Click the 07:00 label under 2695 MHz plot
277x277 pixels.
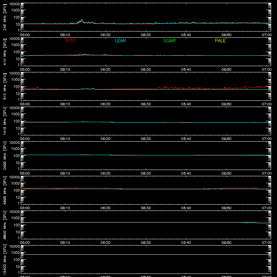267,173
